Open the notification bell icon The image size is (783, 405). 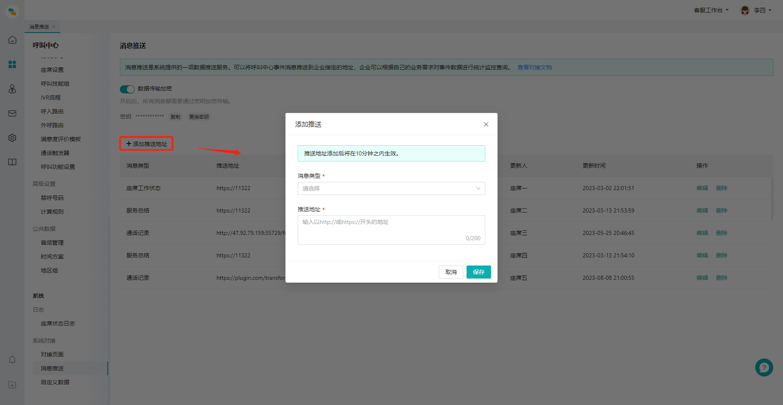click(12, 360)
